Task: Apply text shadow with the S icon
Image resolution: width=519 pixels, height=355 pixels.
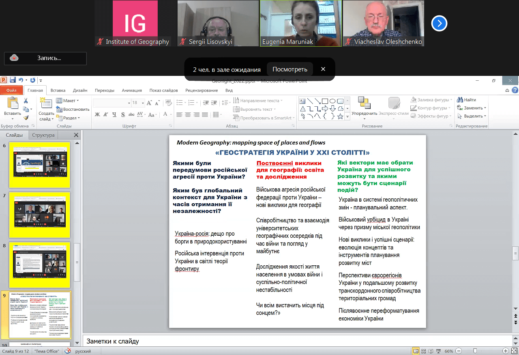Action: 122,115
